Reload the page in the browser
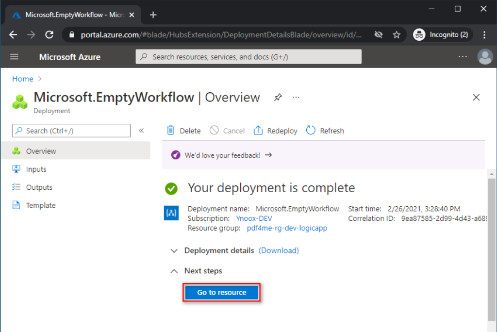The width and height of the screenshot is (497, 332). point(49,35)
